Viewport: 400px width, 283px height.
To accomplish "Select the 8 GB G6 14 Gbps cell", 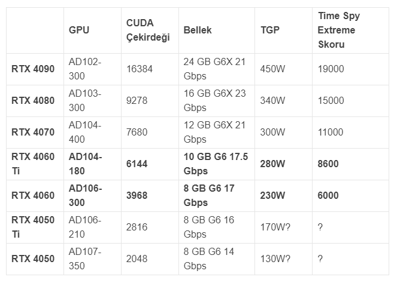I will [x=209, y=259].
